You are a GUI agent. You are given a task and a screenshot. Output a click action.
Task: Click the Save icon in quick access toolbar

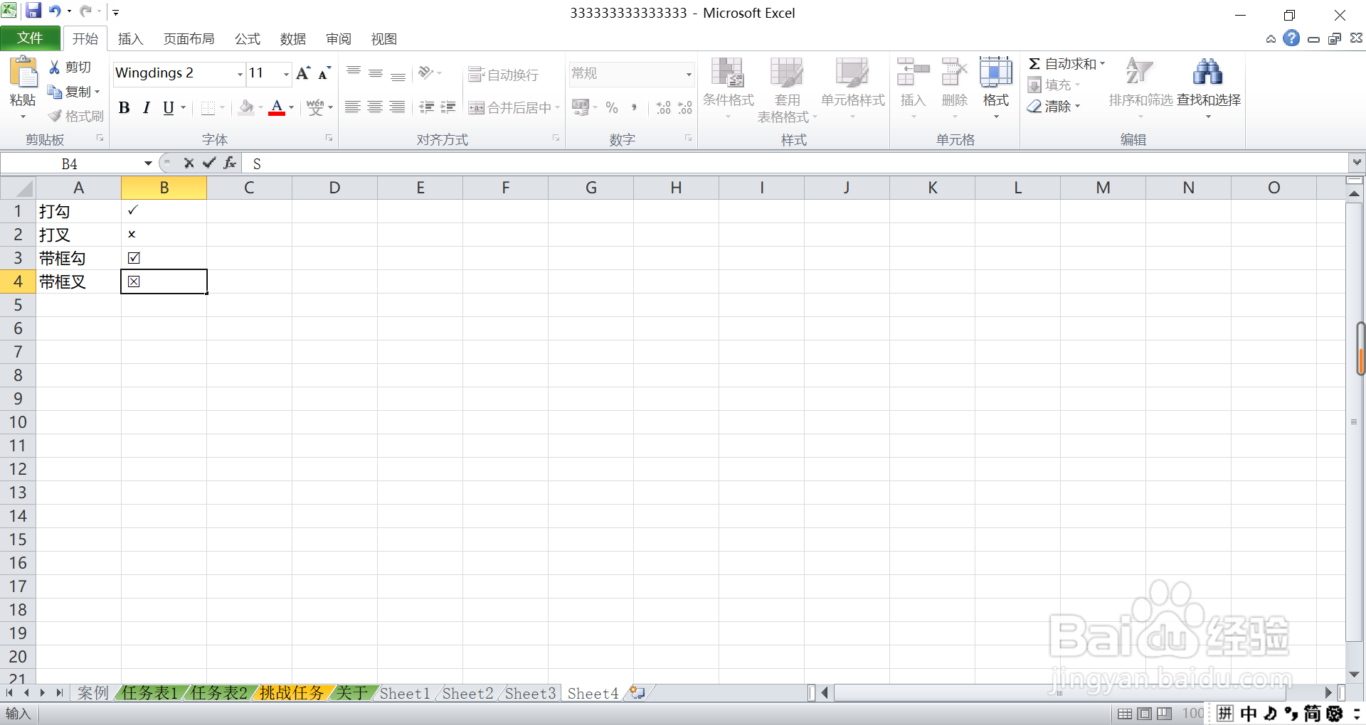coord(33,11)
